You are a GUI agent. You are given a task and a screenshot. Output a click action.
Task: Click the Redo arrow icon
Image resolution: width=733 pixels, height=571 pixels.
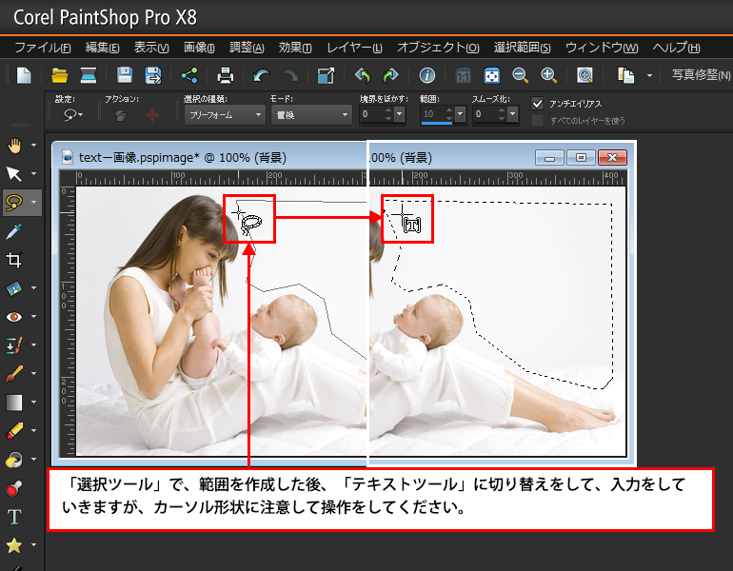[x=290, y=75]
